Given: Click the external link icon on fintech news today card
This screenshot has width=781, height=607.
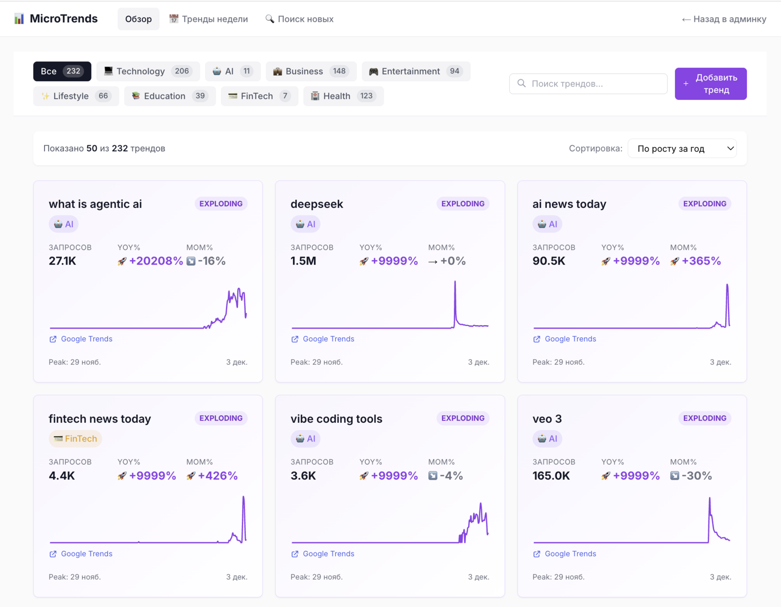Looking at the screenshot, I should [x=53, y=554].
